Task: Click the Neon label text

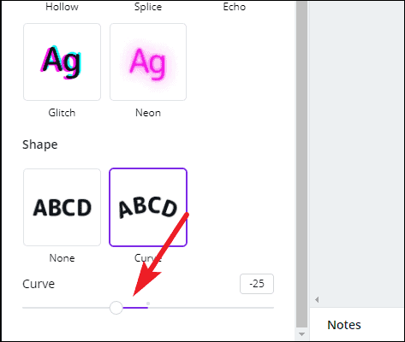Action: pyautogui.click(x=148, y=113)
